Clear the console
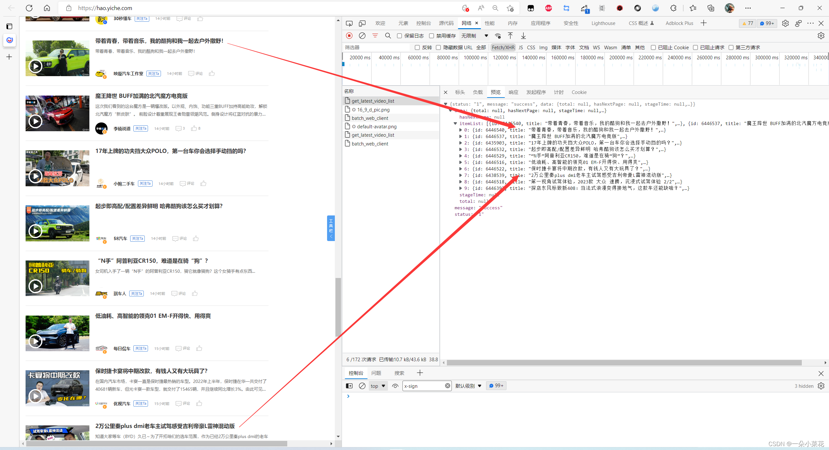This screenshot has height=450, width=829. tap(362, 386)
